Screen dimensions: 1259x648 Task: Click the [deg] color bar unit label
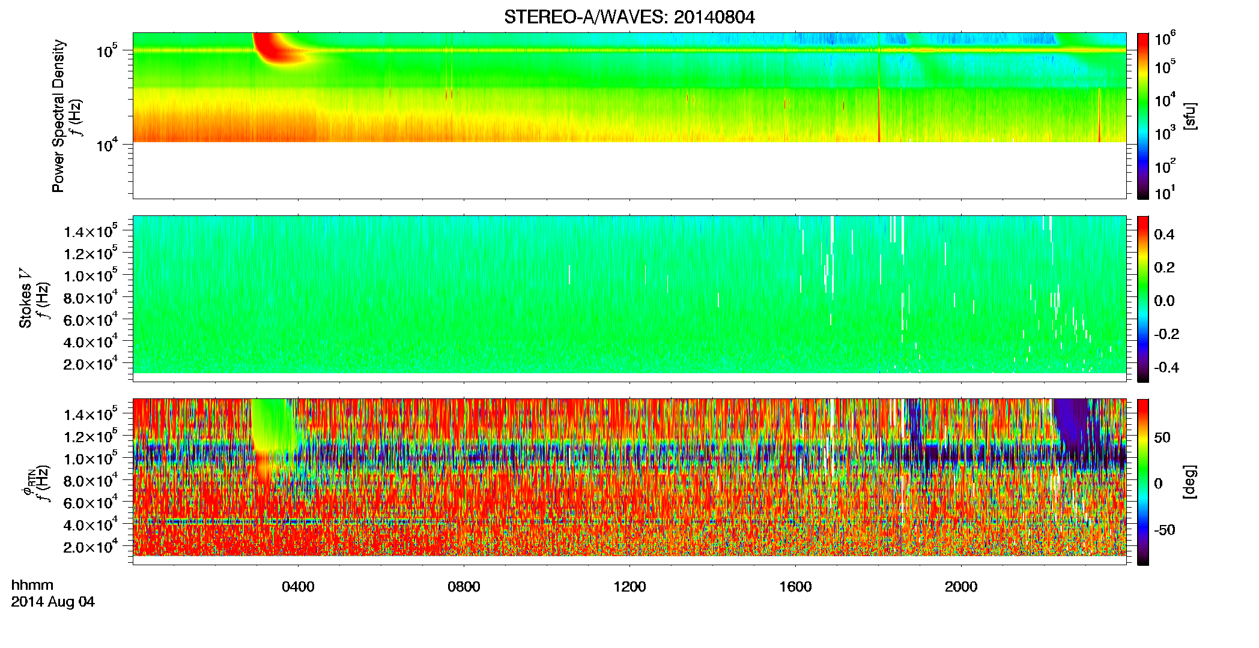pyautogui.click(x=1189, y=482)
